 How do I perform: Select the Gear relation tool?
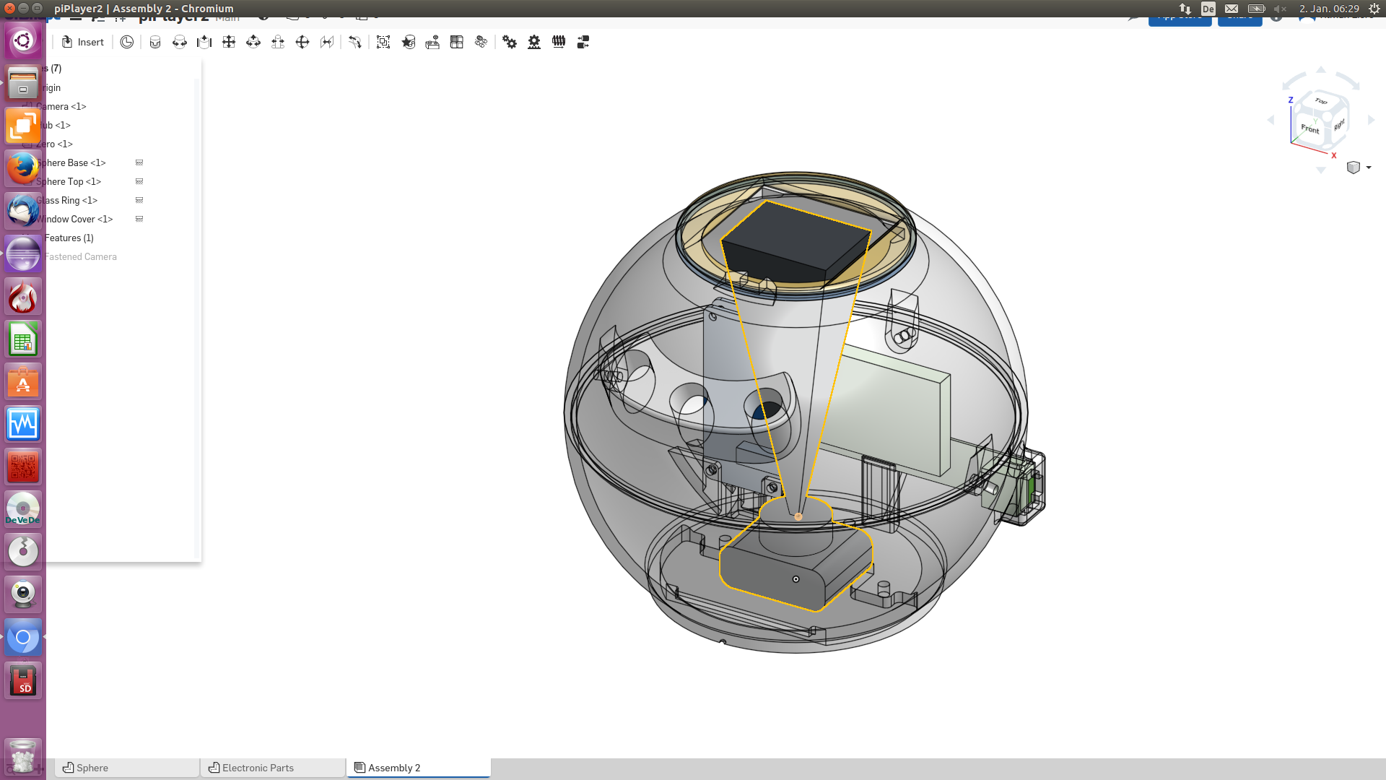click(510, 42)
